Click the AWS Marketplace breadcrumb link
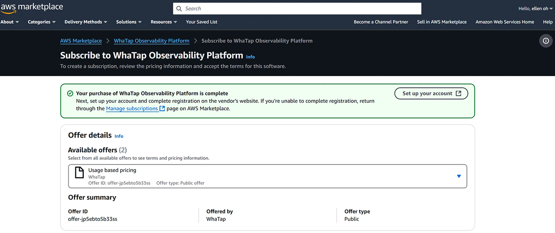Image resolution: width=555 pixels, height=233 pixels. tap(81, 41)
